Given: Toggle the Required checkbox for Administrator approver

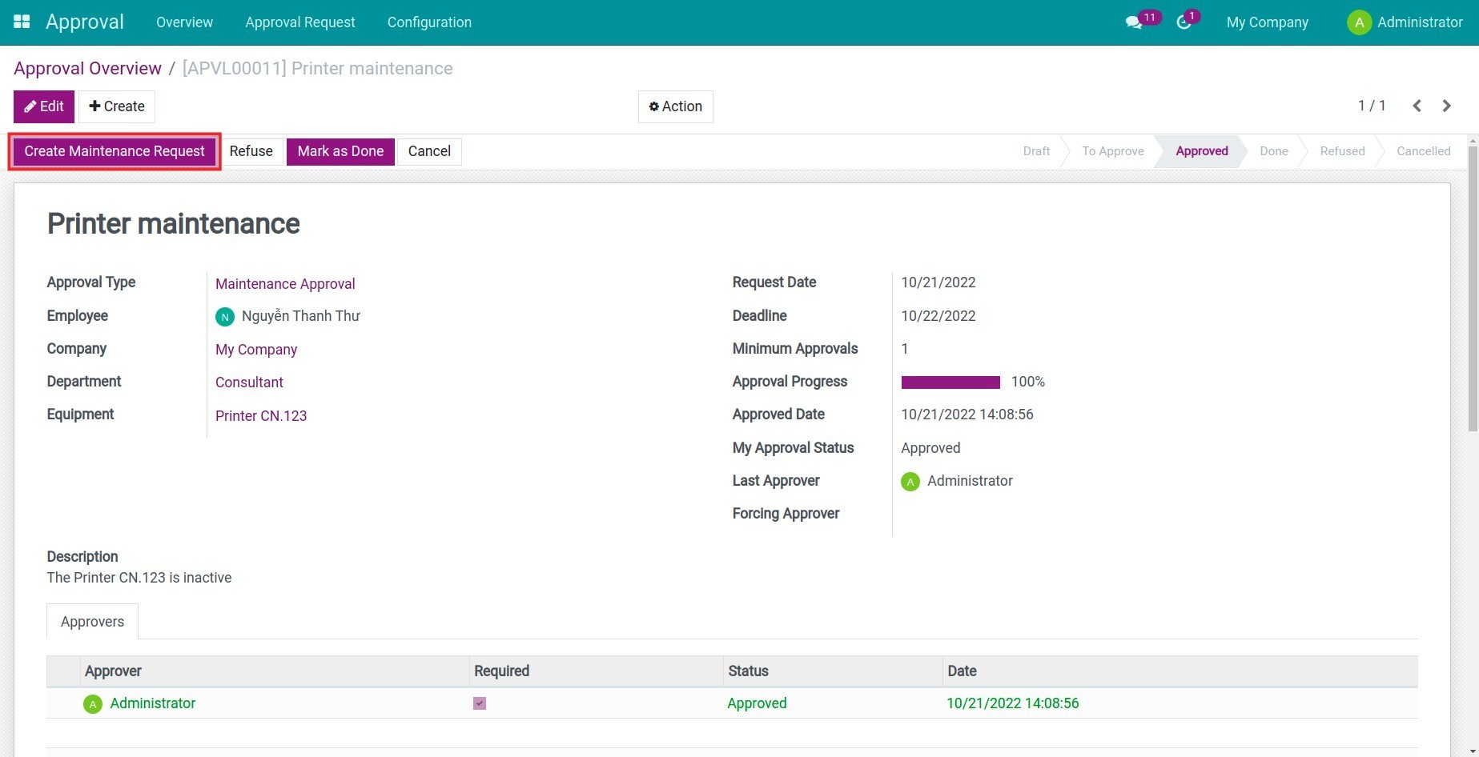Looking at the screenshot, I should point(478,703).
